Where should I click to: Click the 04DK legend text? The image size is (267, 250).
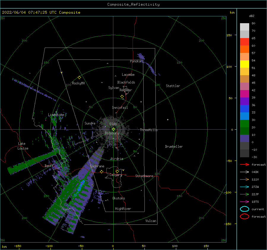click(255, 172)
